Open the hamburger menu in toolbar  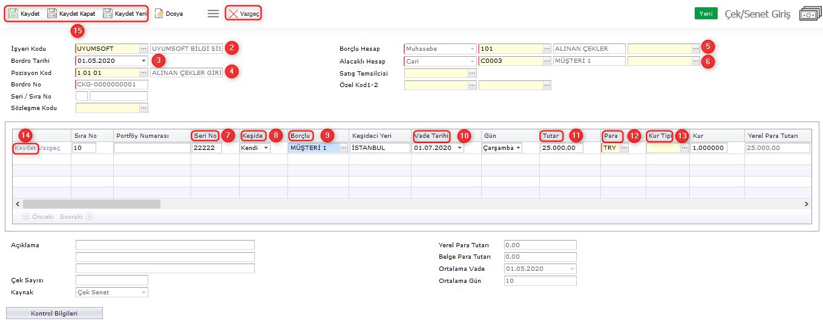click(213, 13)
